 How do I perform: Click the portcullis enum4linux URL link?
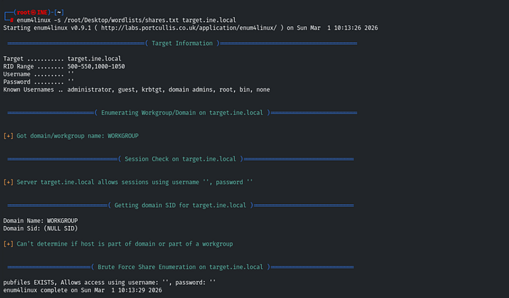coord(189,28)
